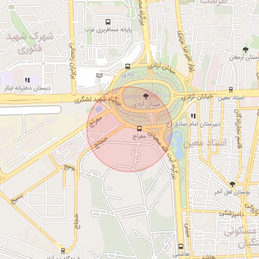Select the tree icon at بوستان لعل آخر

(x=232, y=184)
